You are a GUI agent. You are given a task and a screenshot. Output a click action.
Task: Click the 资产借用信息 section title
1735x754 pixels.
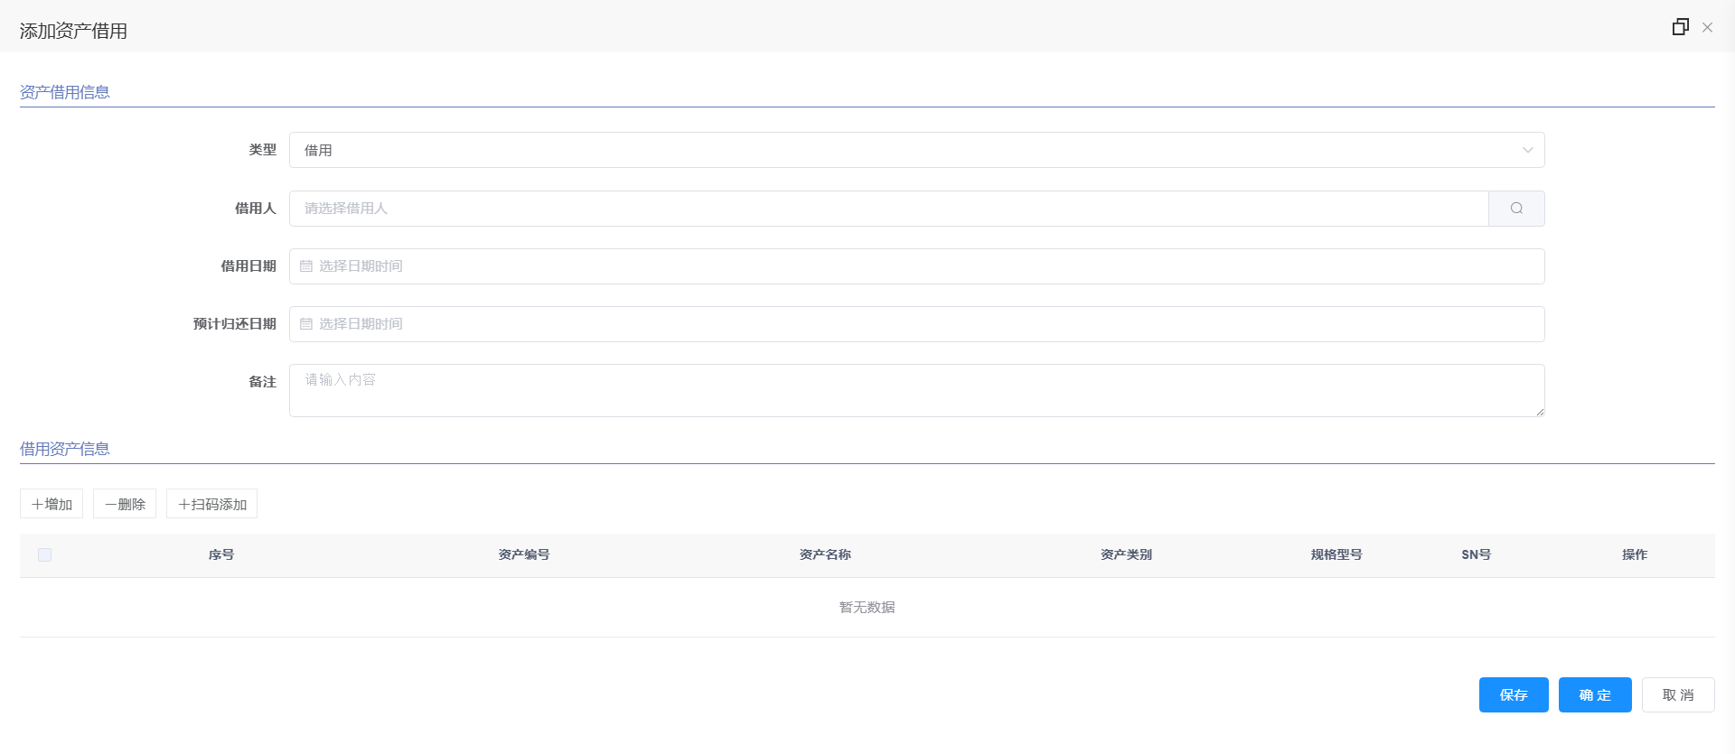click(65, 92)
